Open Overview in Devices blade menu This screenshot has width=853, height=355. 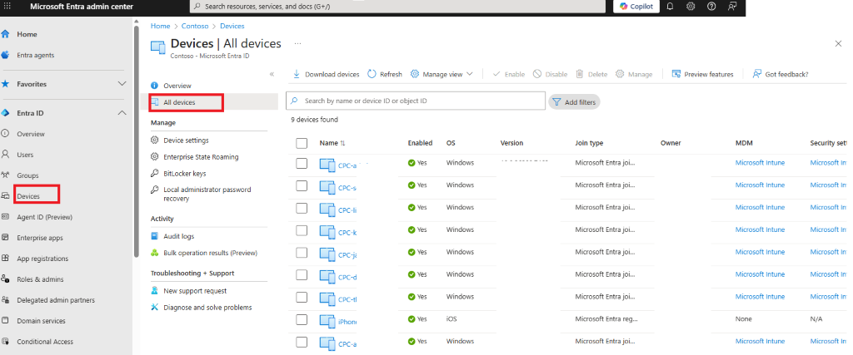(177, 86)
